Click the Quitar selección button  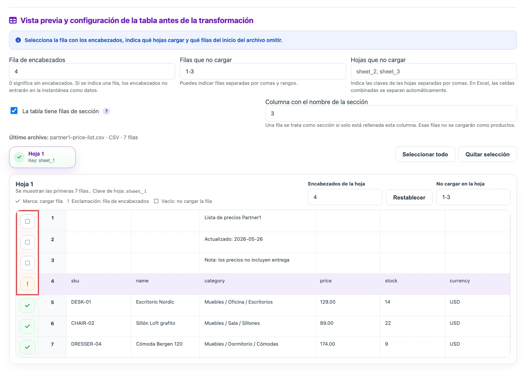[487, 154]
